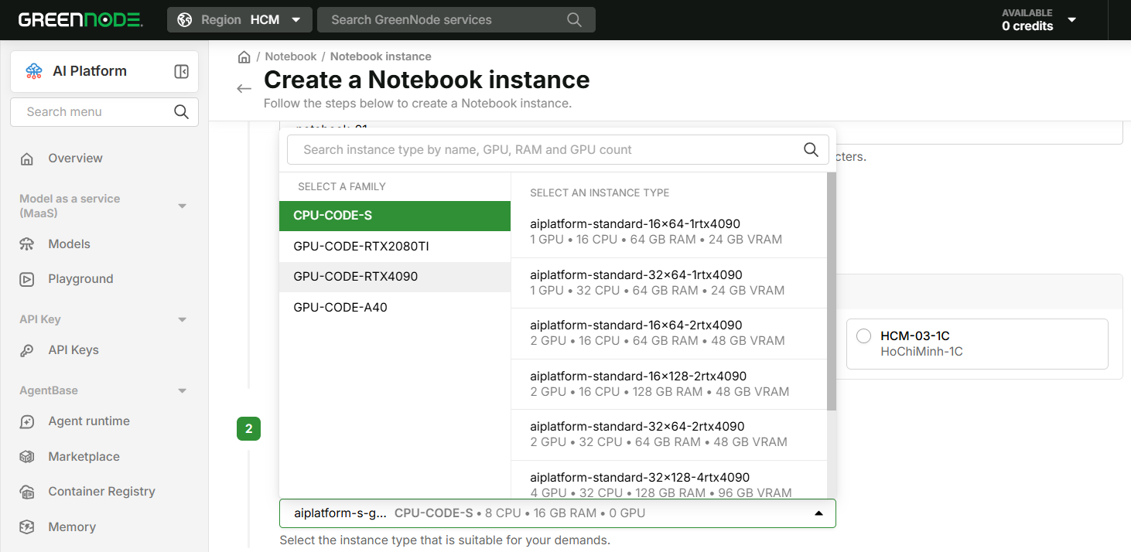Click the Models icon
The width and height of the screenshot is (1131, 552).
(x=27, y=244)
